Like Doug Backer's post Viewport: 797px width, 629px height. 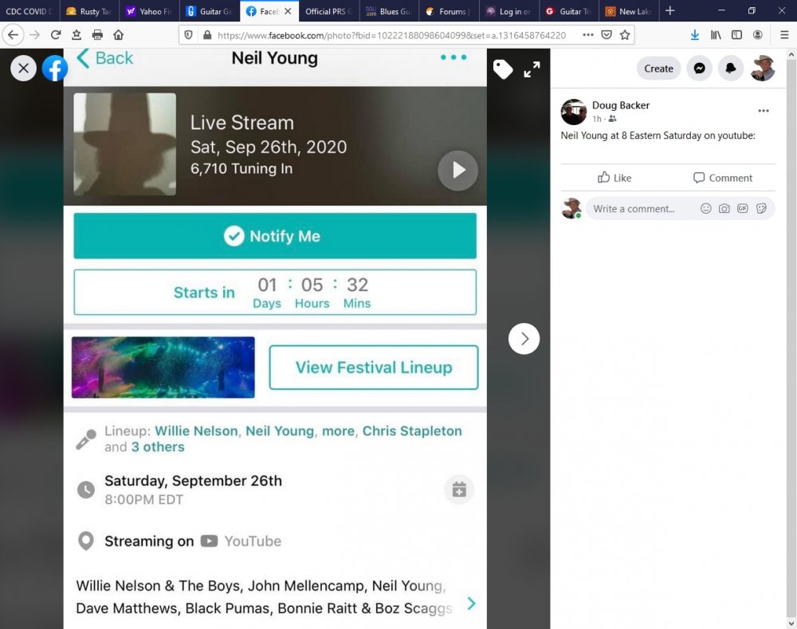[x=614, y=178]
